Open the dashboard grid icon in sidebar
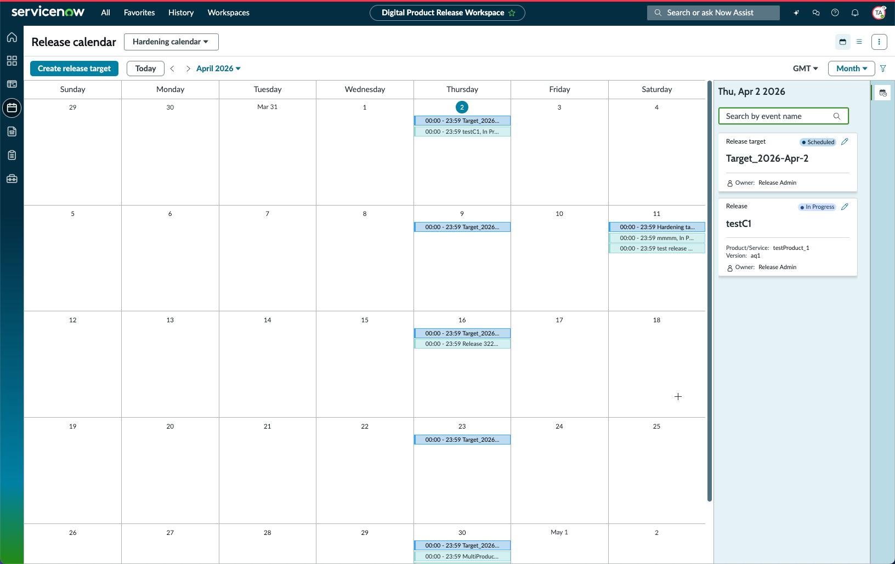This screenshot has width=895, height=564. (12, 61)
